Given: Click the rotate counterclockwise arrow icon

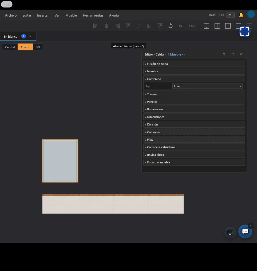Looking at the screenshot, I should 171,26.
